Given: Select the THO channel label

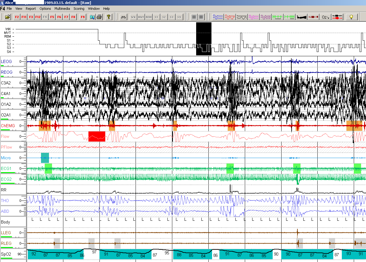Looking at the screenshot, I should 5,201.
